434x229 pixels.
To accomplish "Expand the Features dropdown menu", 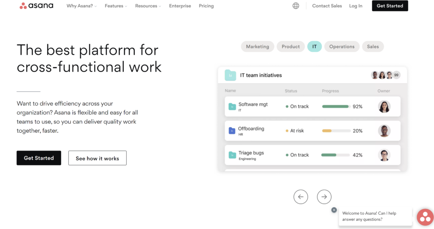I will [x=116, y=6].
